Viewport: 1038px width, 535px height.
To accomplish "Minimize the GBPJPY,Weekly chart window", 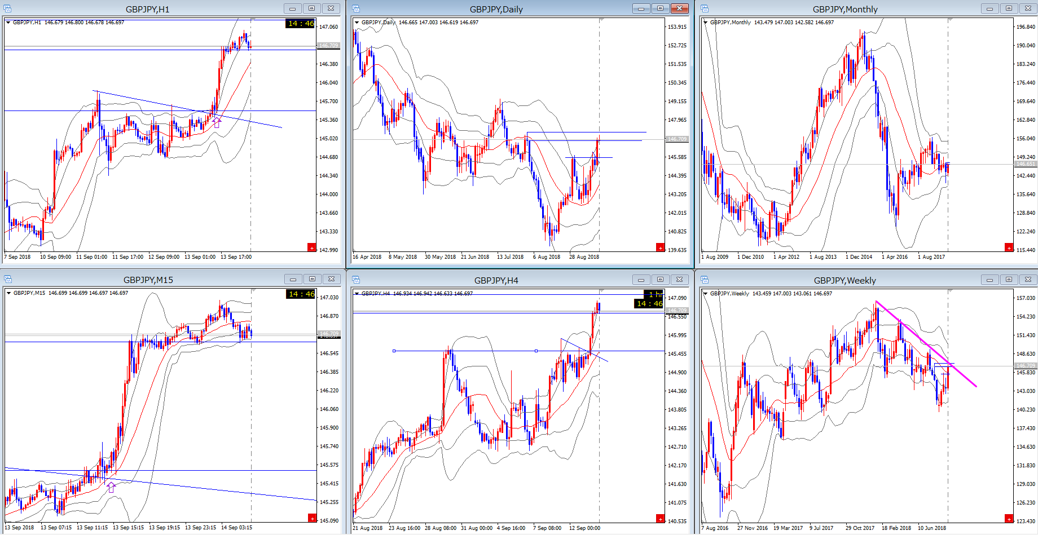I will [x=989, y=280].
